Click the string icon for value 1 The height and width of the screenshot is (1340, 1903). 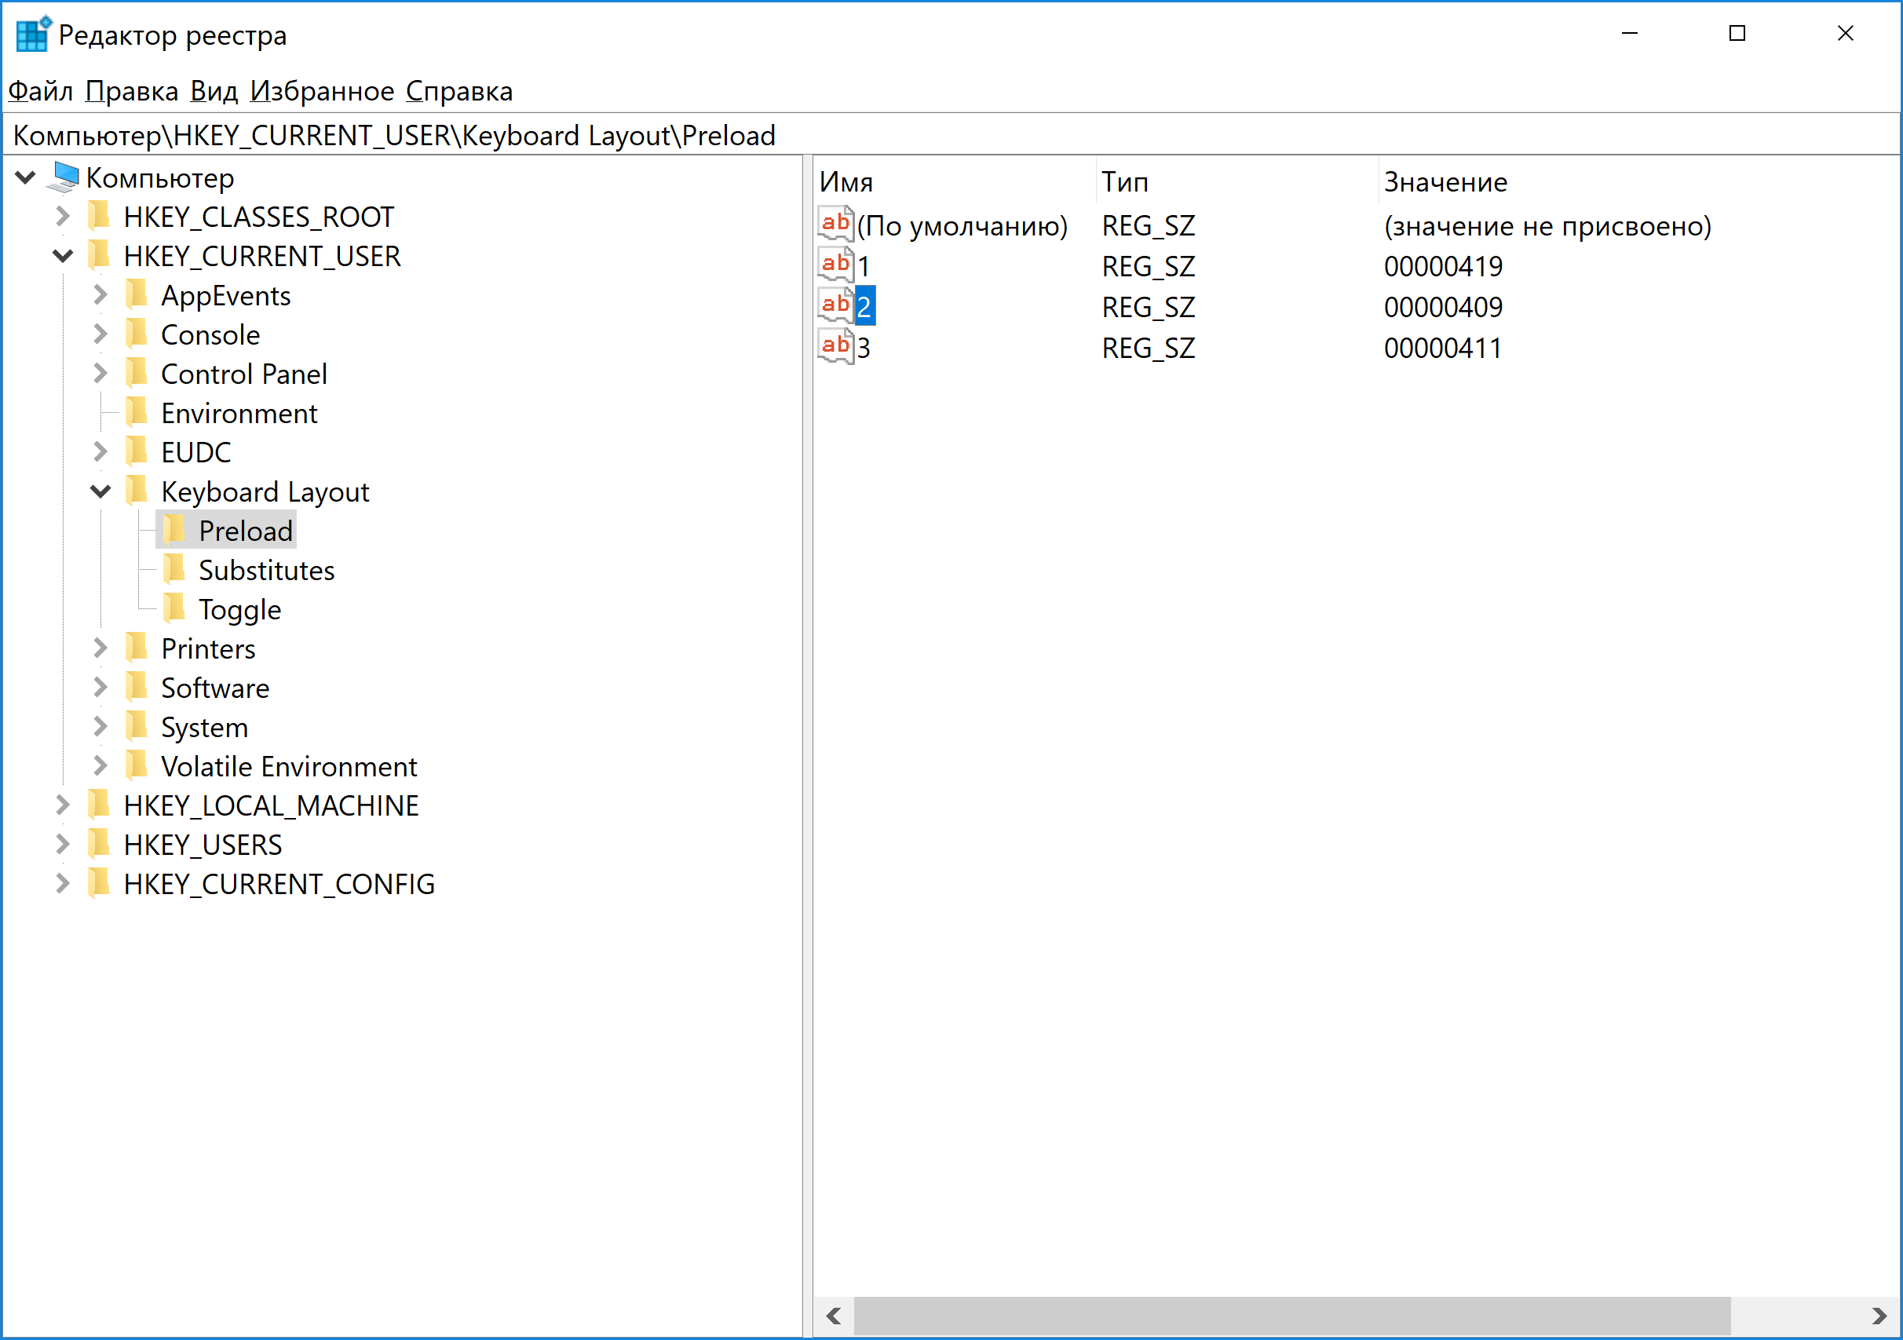click(x=835, y=266)
